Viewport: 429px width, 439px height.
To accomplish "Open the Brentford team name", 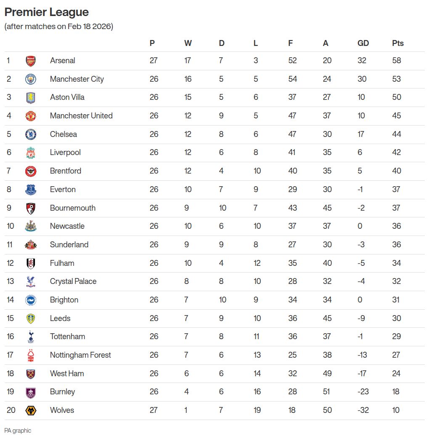I will [x=66, y=171].
